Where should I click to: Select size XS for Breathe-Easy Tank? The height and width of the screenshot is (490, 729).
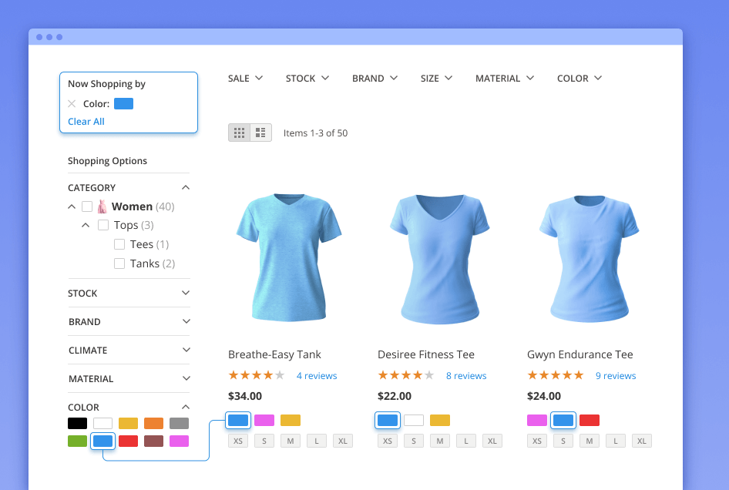238,441
